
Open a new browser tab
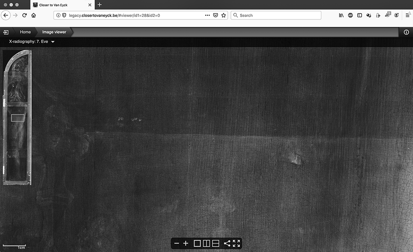99,5
